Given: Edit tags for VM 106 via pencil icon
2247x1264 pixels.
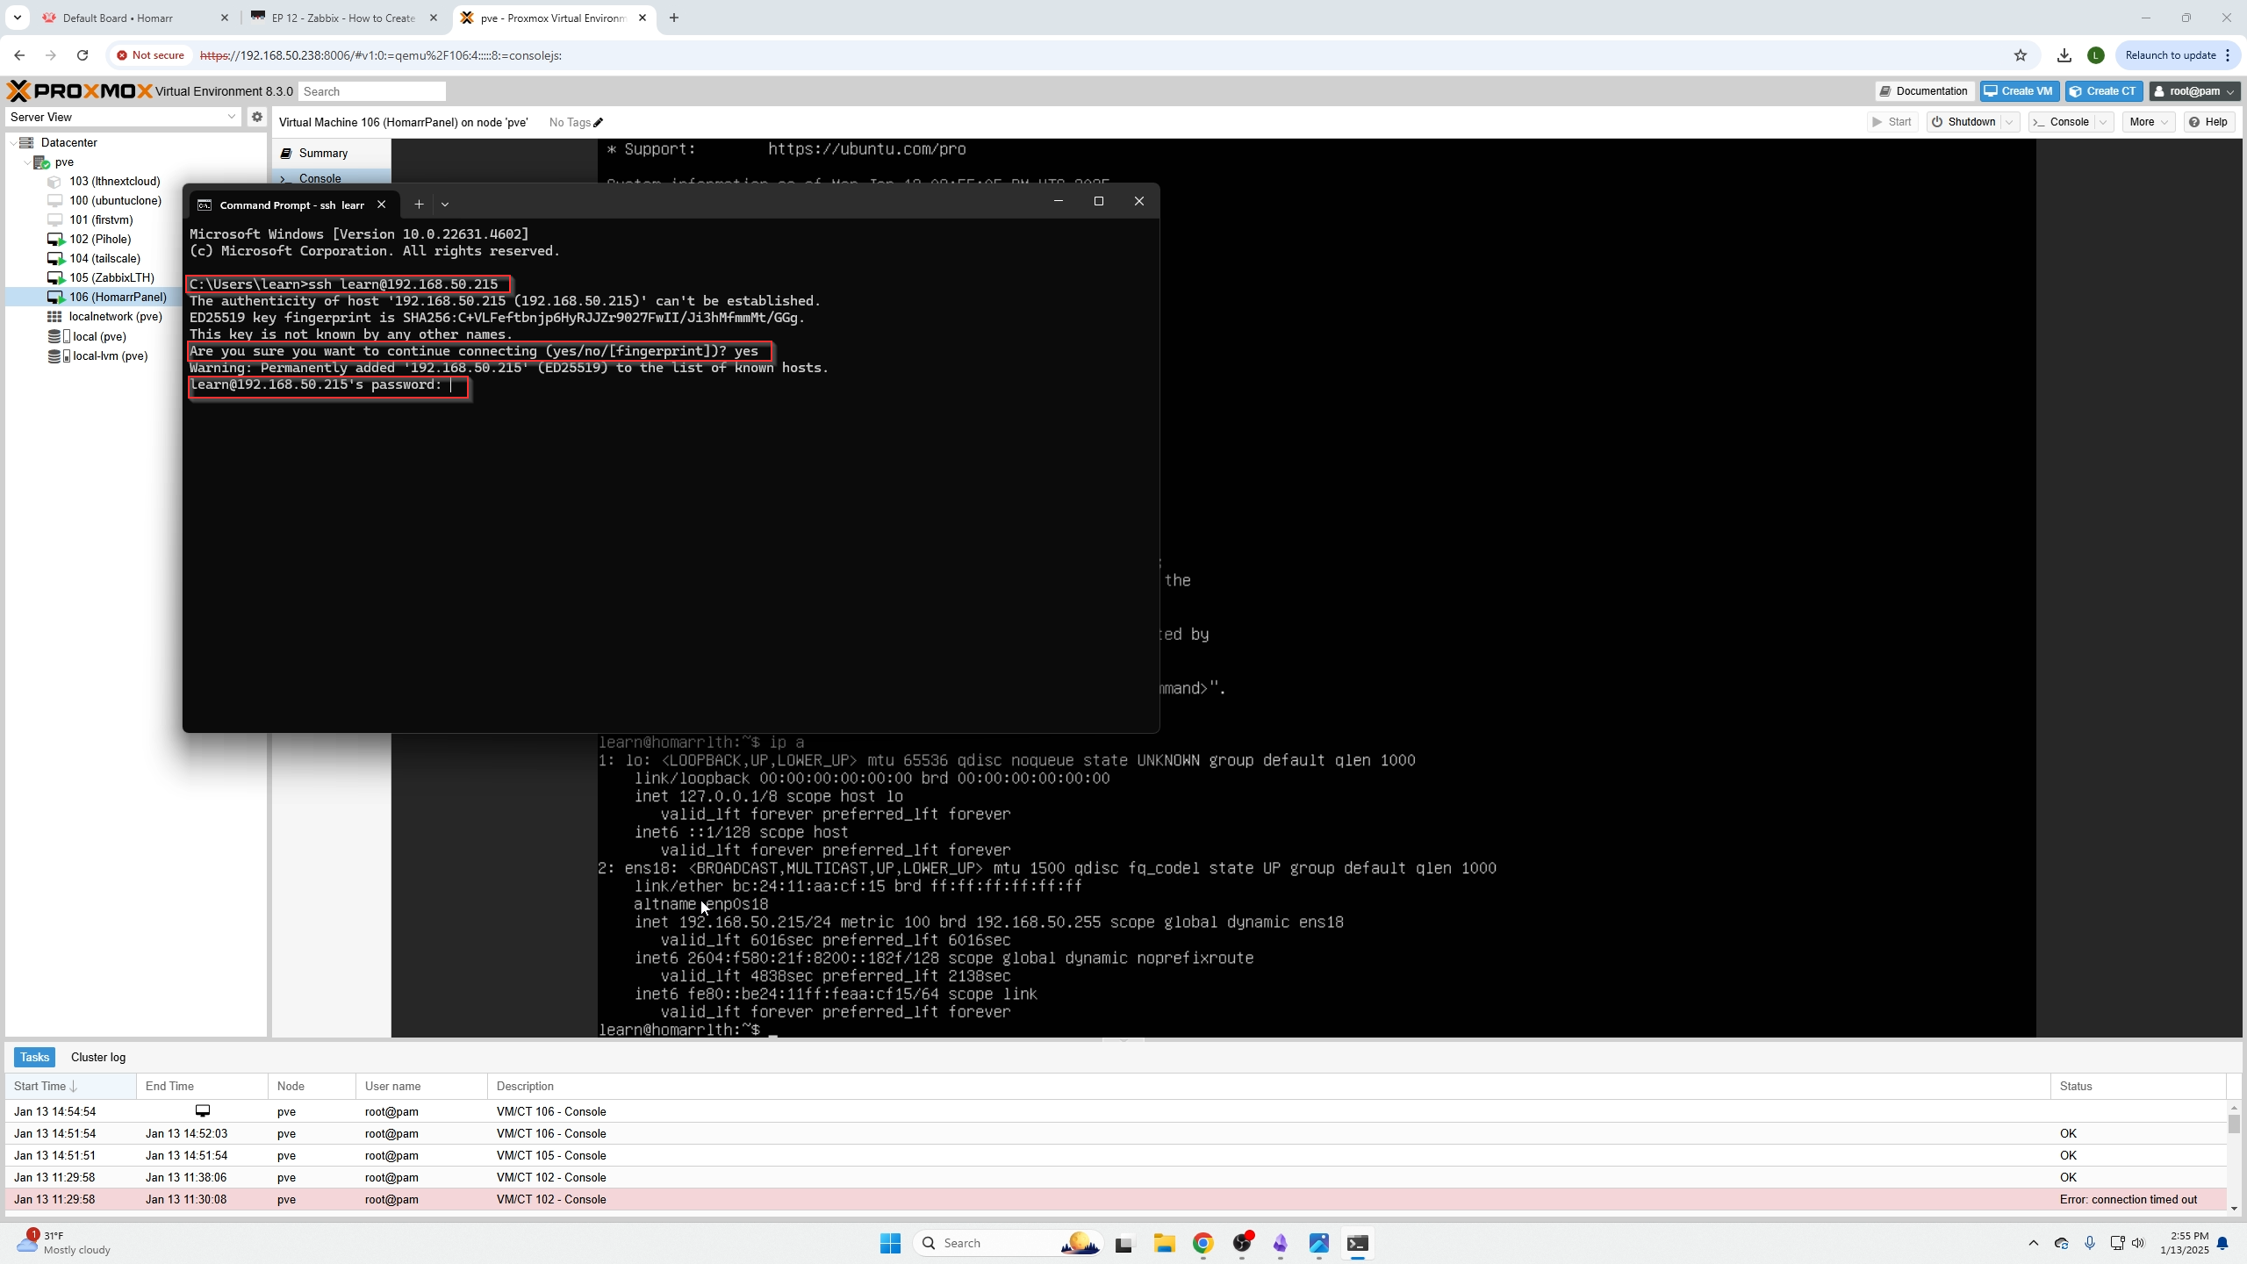Looking at the screenshot, I should tap(598, 123).
